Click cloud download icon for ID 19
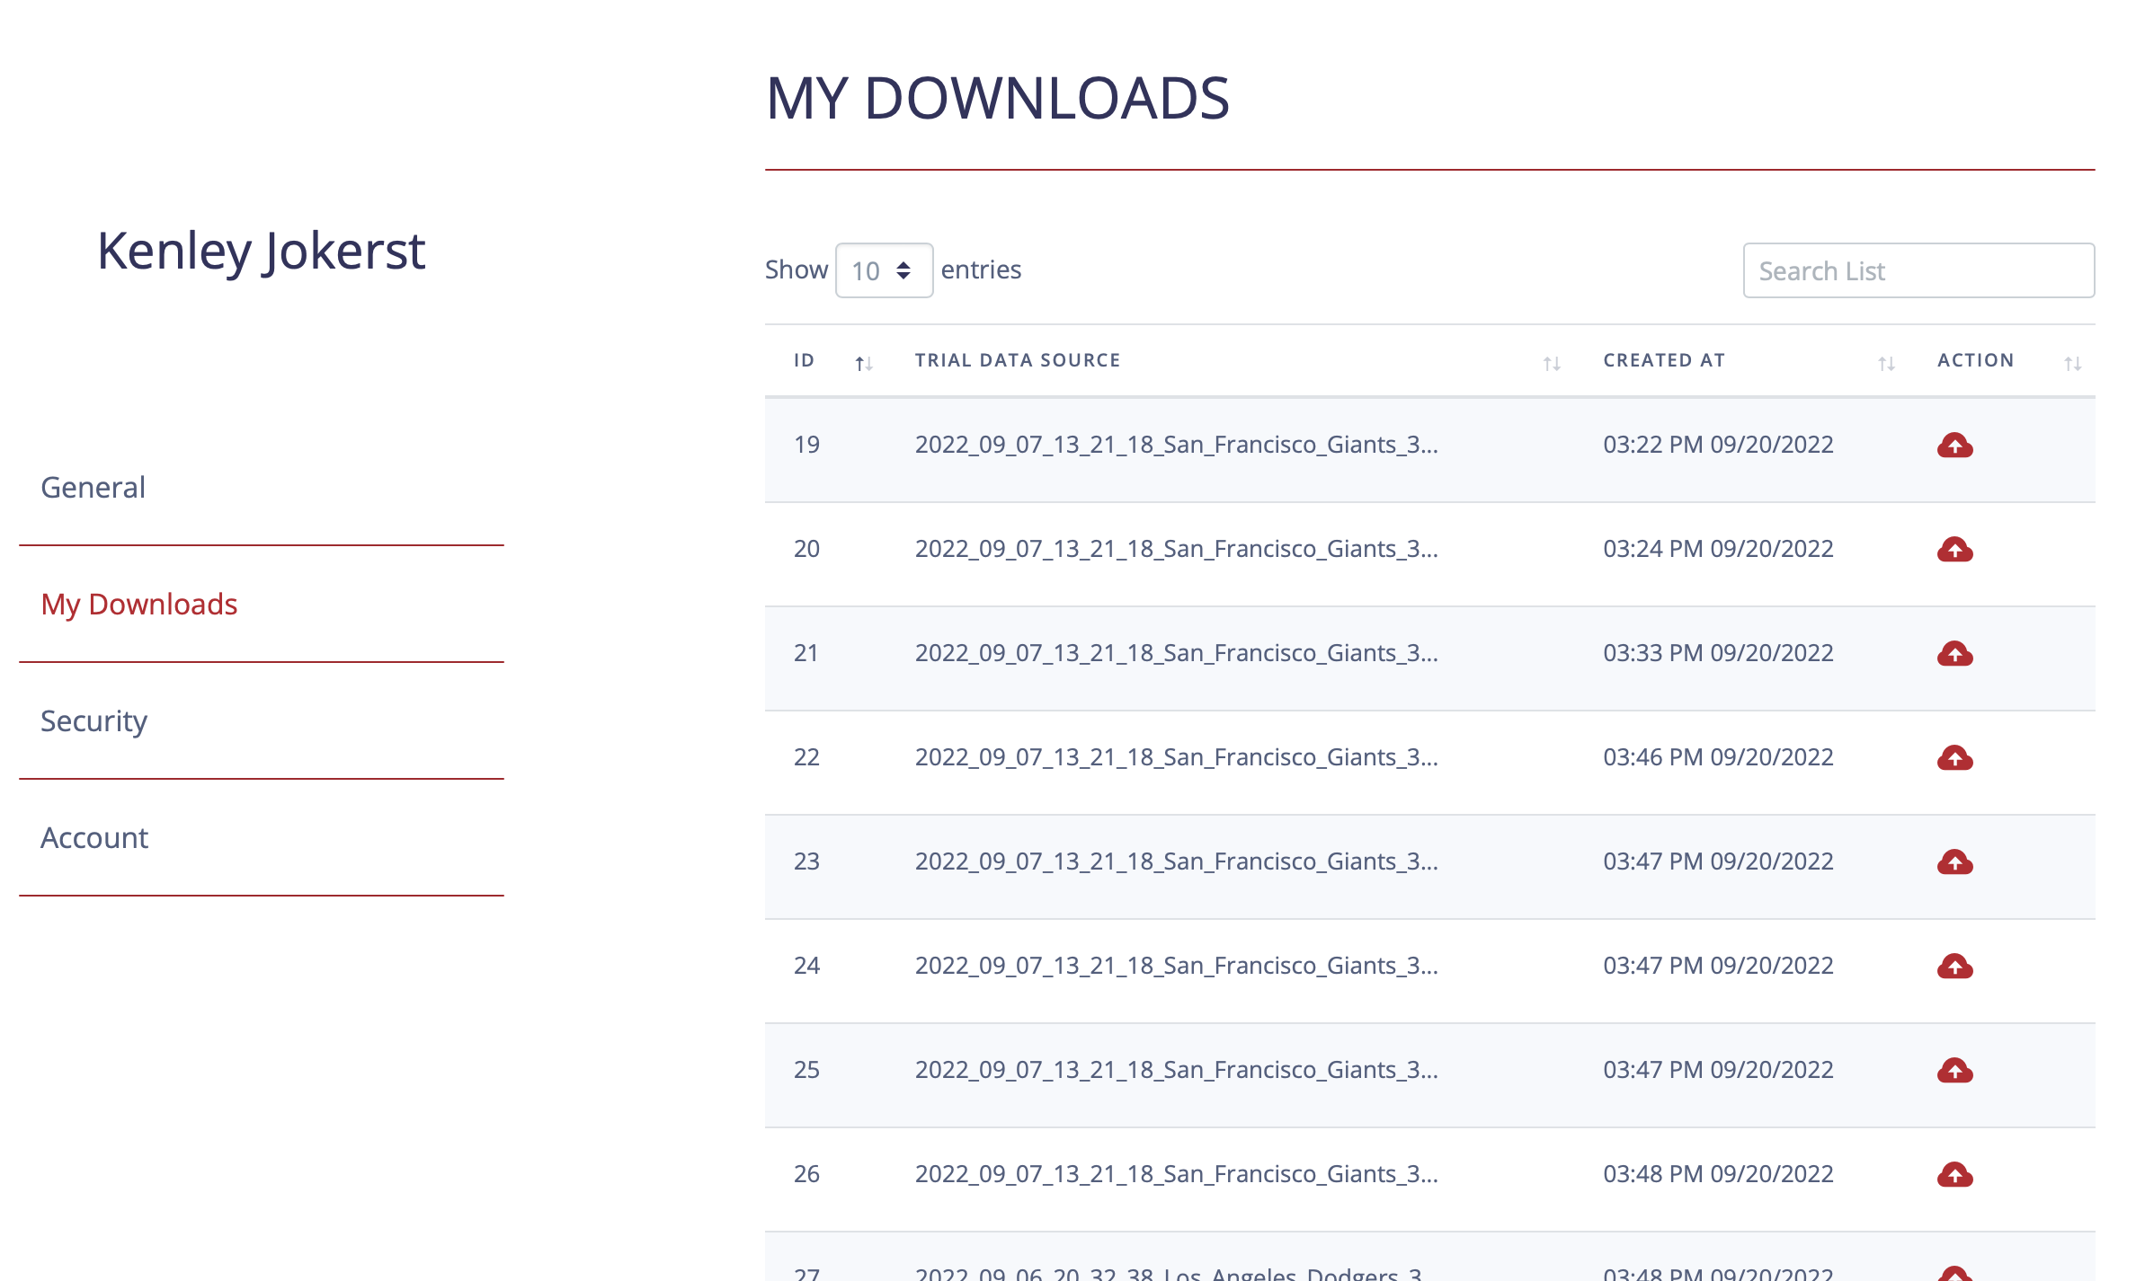Screen dimensions: 2145x1281 (x=1954, y=446)
